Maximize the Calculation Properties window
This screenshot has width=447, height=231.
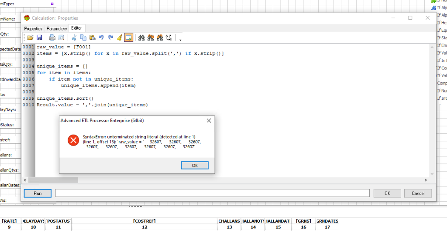(x=410, y=17)
